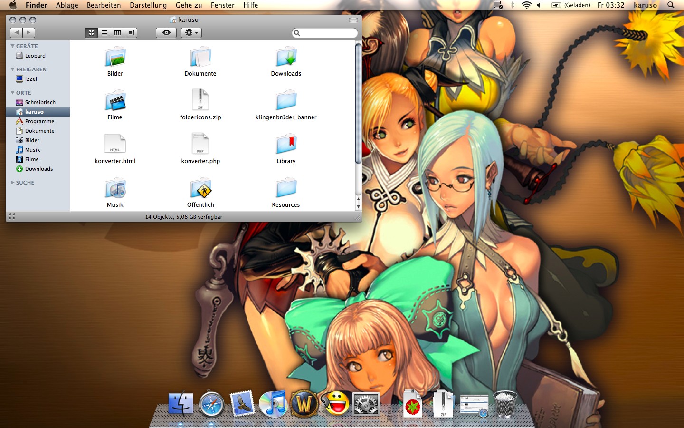Toggle toolbar with the pill button

tap(353, 20)
